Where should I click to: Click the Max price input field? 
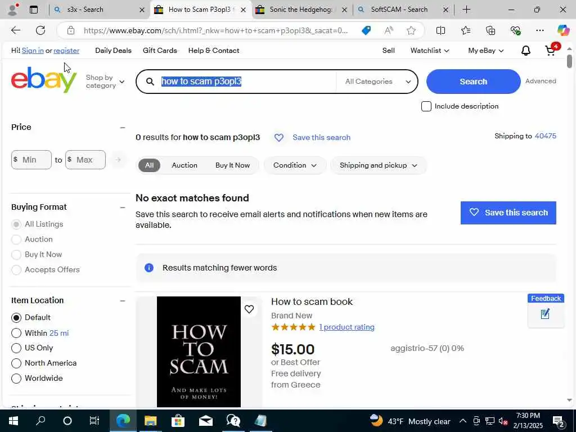pyautogui.click(x=85, y=160)
